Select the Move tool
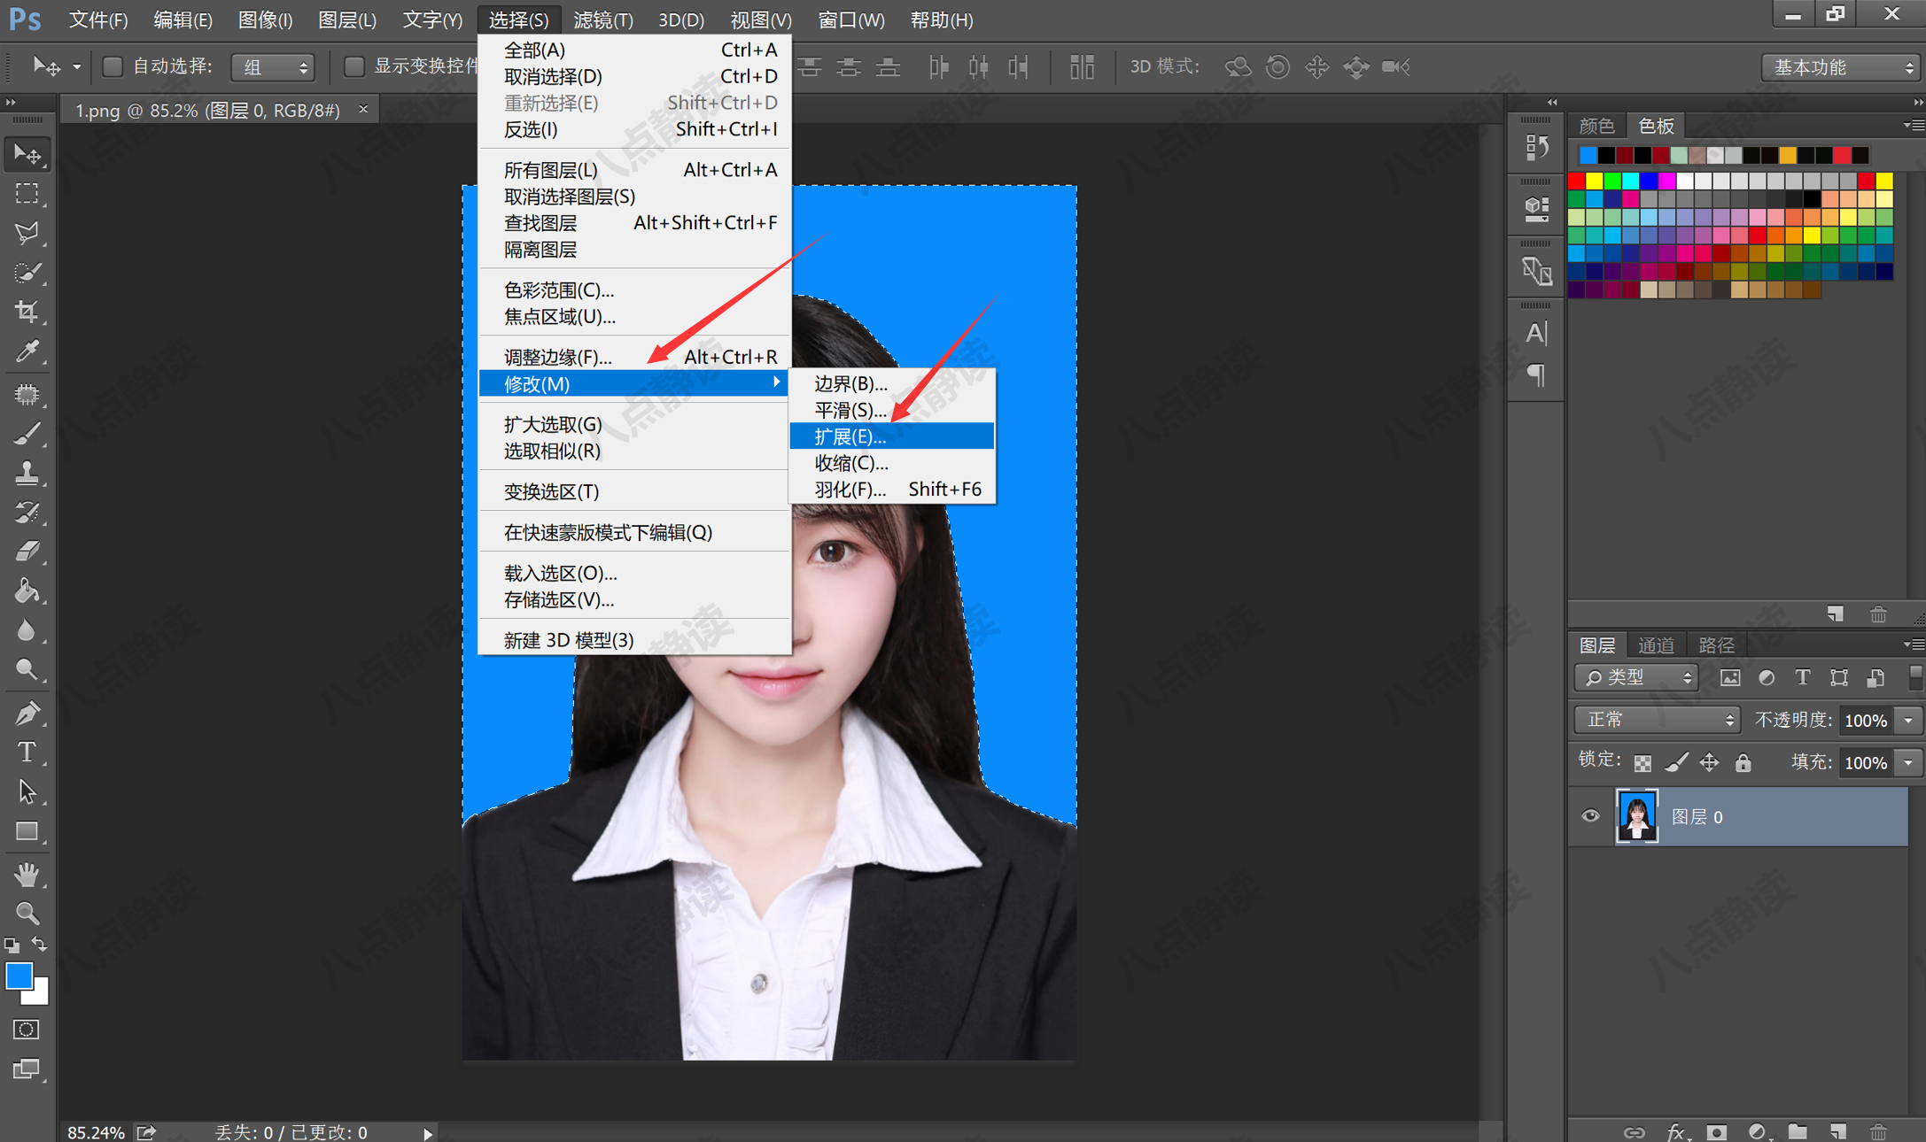This screenshot has width=1926, height=1142. tap(27, 153)
